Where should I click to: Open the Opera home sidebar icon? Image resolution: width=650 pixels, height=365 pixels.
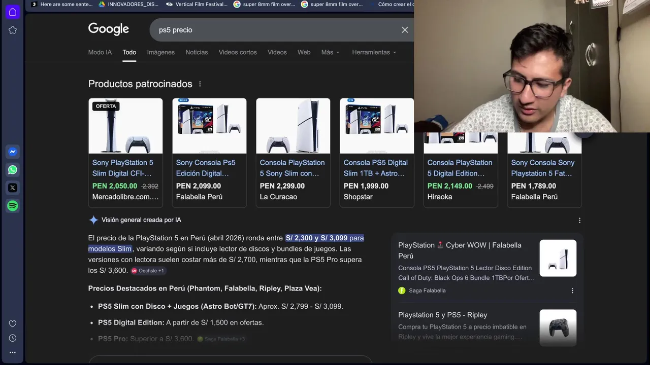coord(13,12)
